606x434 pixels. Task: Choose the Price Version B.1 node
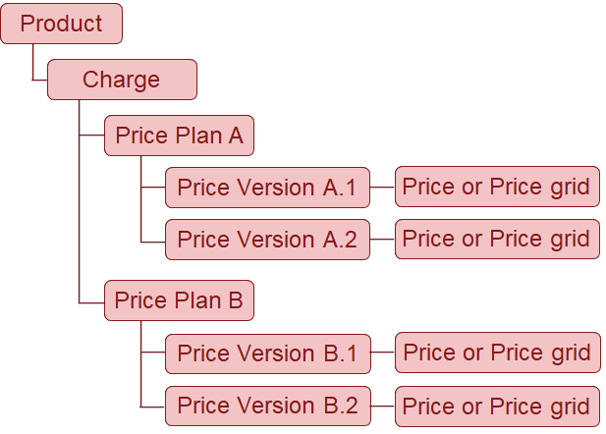click(x=268, y=353)
